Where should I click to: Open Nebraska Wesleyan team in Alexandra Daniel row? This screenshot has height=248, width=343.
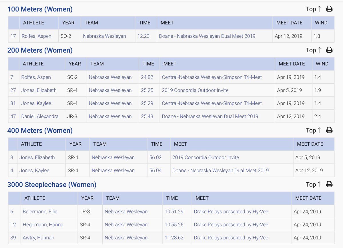point(110,117)
